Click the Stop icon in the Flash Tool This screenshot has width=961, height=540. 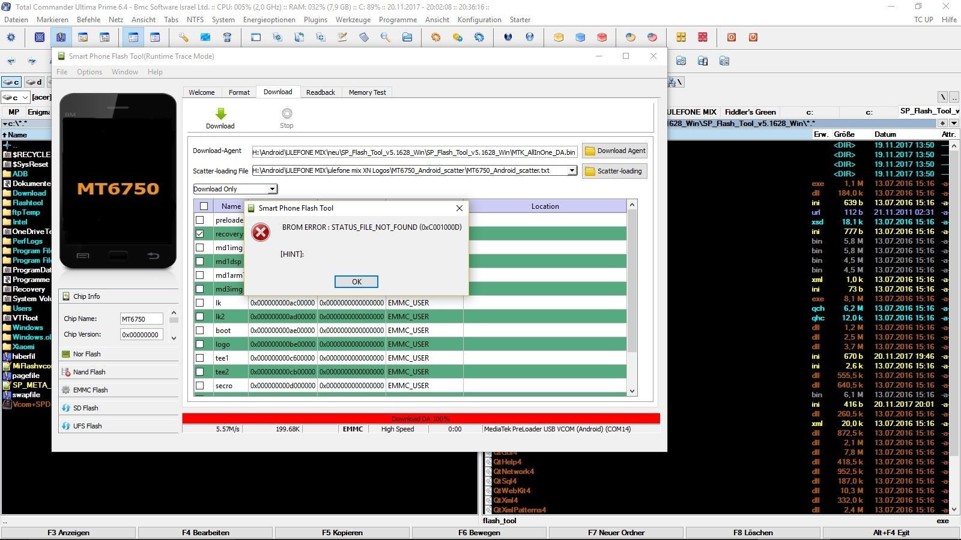[x=286, y=113]
